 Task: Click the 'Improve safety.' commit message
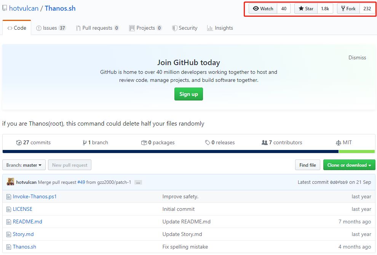(x=181, y=197)
